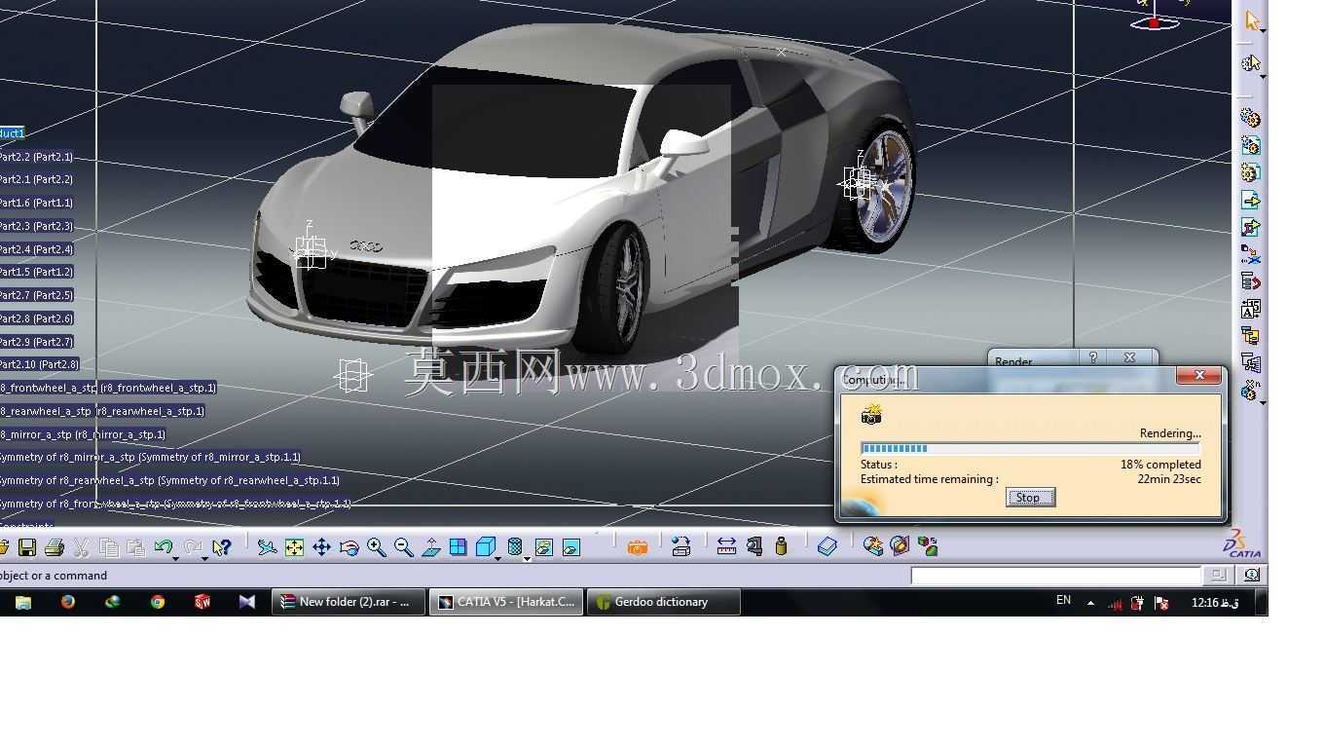Screen dimensions: 1324x748
Task: Click the Save icon in the bottom toolbar
Action: 27,547
